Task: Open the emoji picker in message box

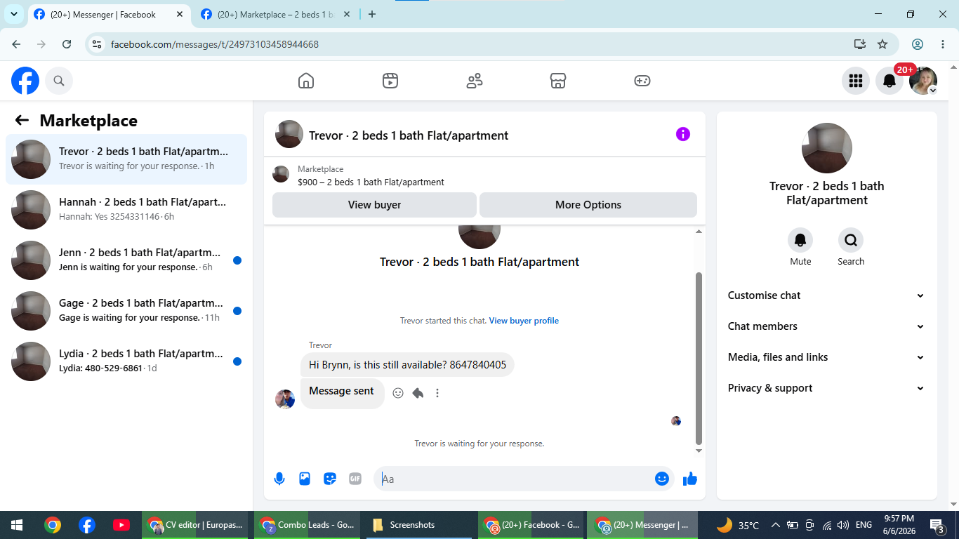Action: click(x=661, y=479)
